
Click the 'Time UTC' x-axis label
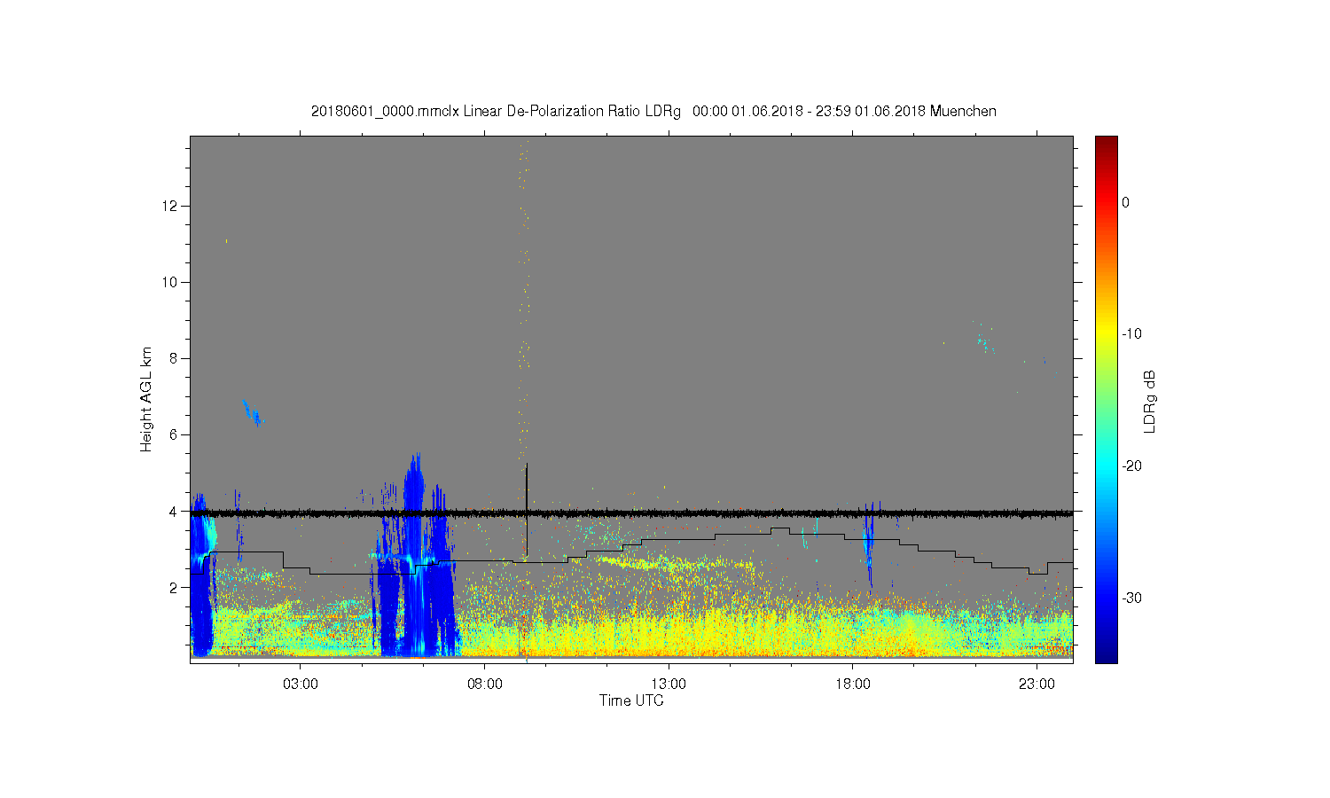pos(631,700)
